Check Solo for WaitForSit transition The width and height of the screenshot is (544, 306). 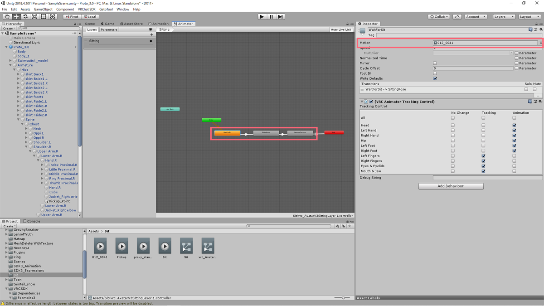click(526, 89)
